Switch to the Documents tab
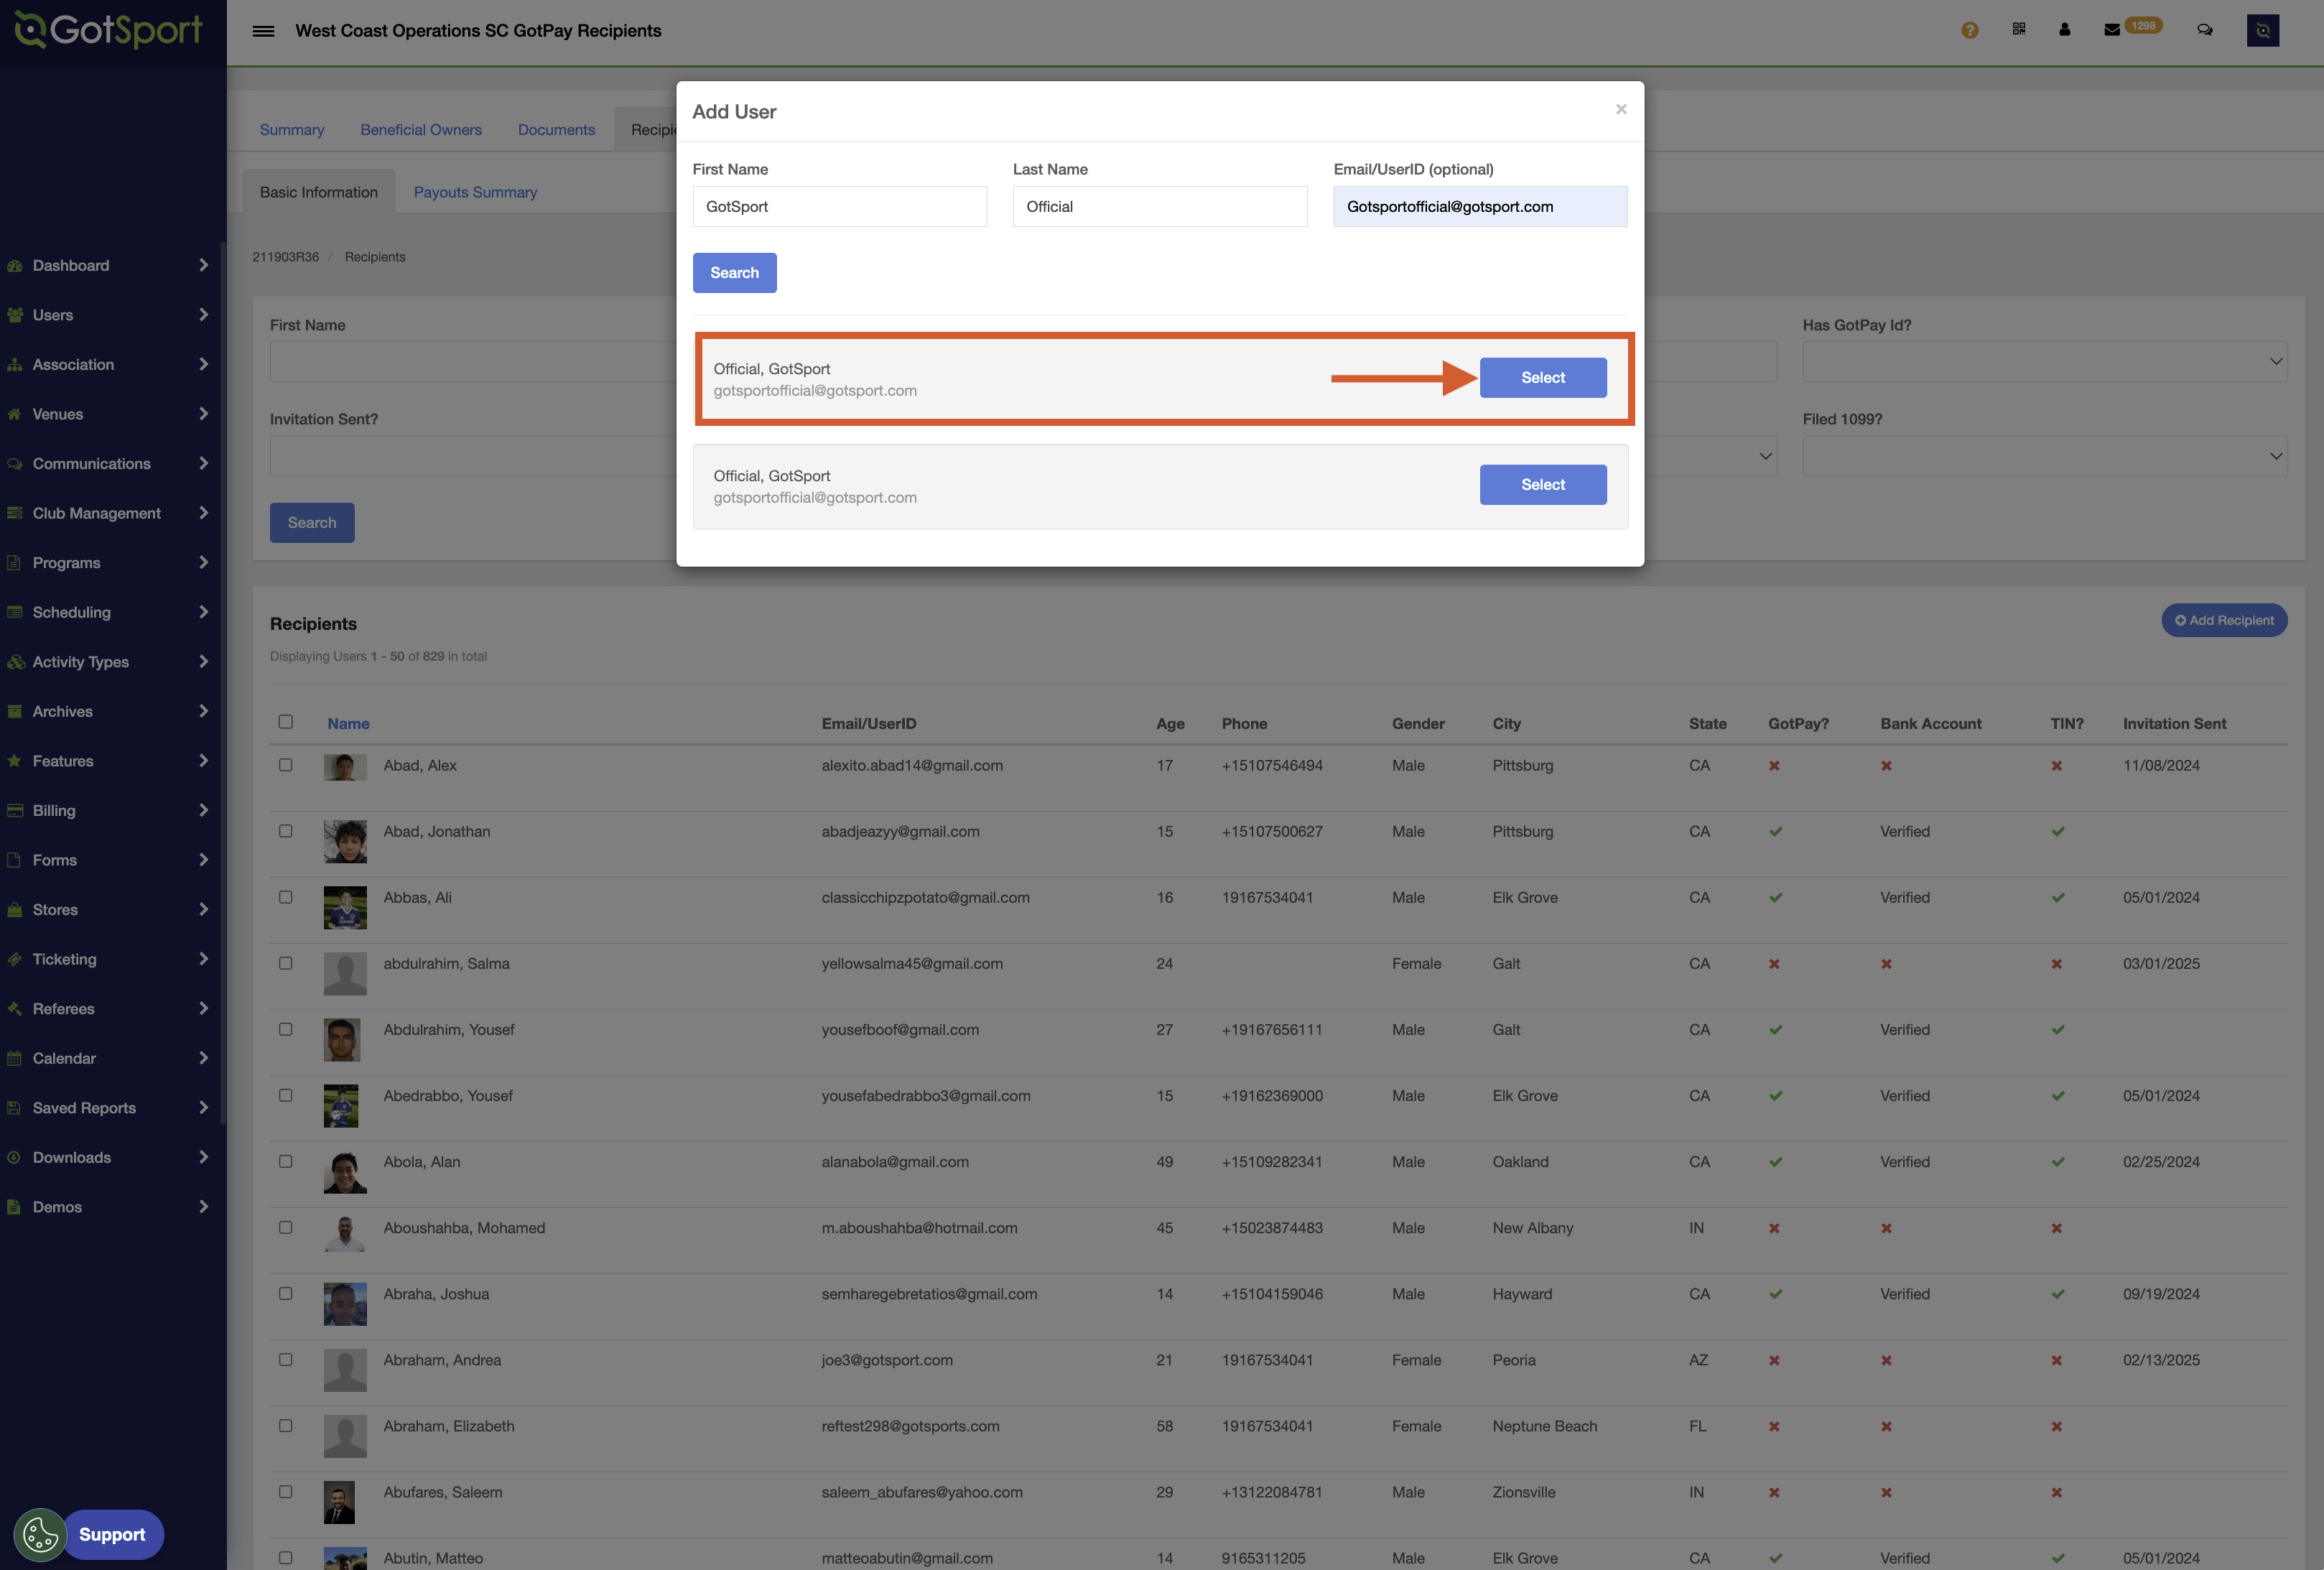 pyautogui.click(x=556, y=130)
